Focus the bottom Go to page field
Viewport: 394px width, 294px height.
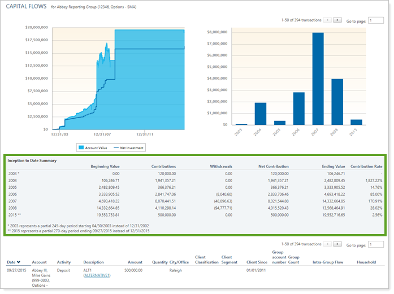[375, 244]
